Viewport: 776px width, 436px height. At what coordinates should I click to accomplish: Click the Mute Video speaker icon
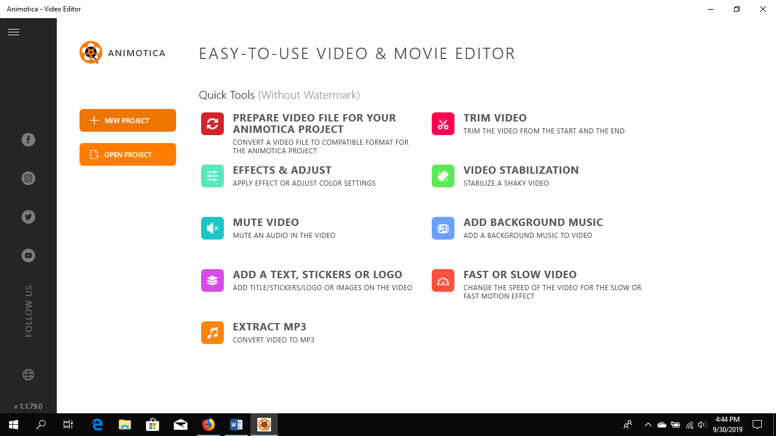tap(212, 228)
